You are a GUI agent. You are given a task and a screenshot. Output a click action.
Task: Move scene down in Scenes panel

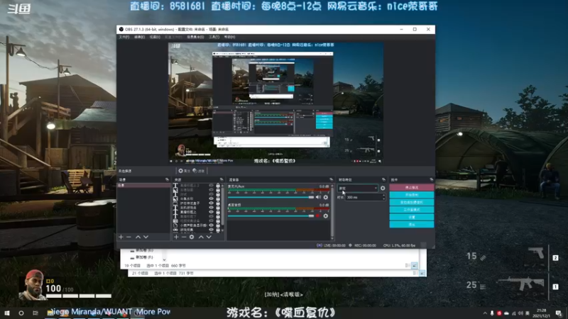pos(146,237)
